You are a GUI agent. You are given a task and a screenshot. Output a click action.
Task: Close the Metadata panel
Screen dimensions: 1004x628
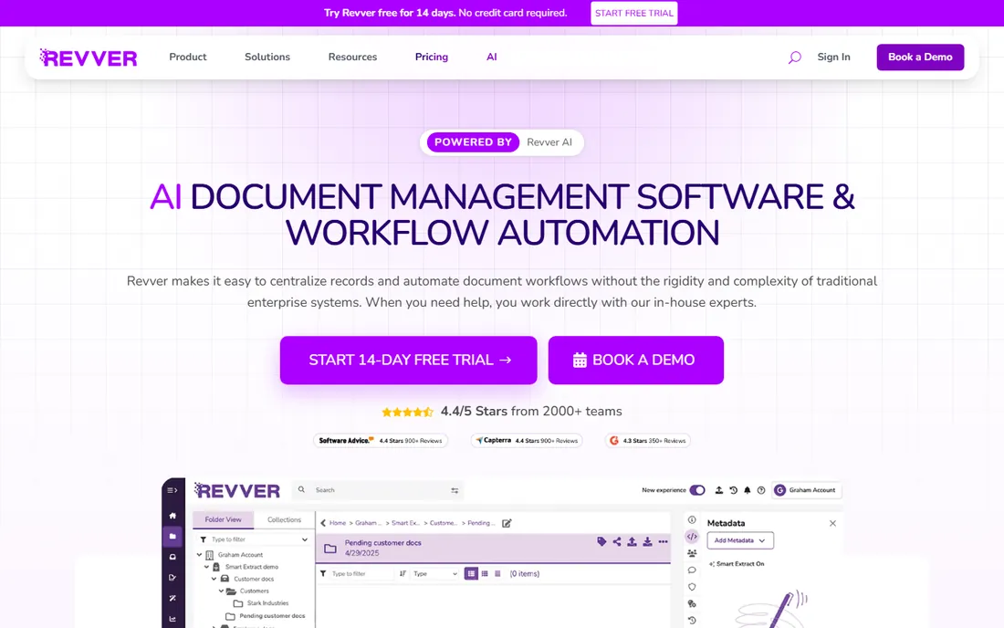tap(833, 524)
